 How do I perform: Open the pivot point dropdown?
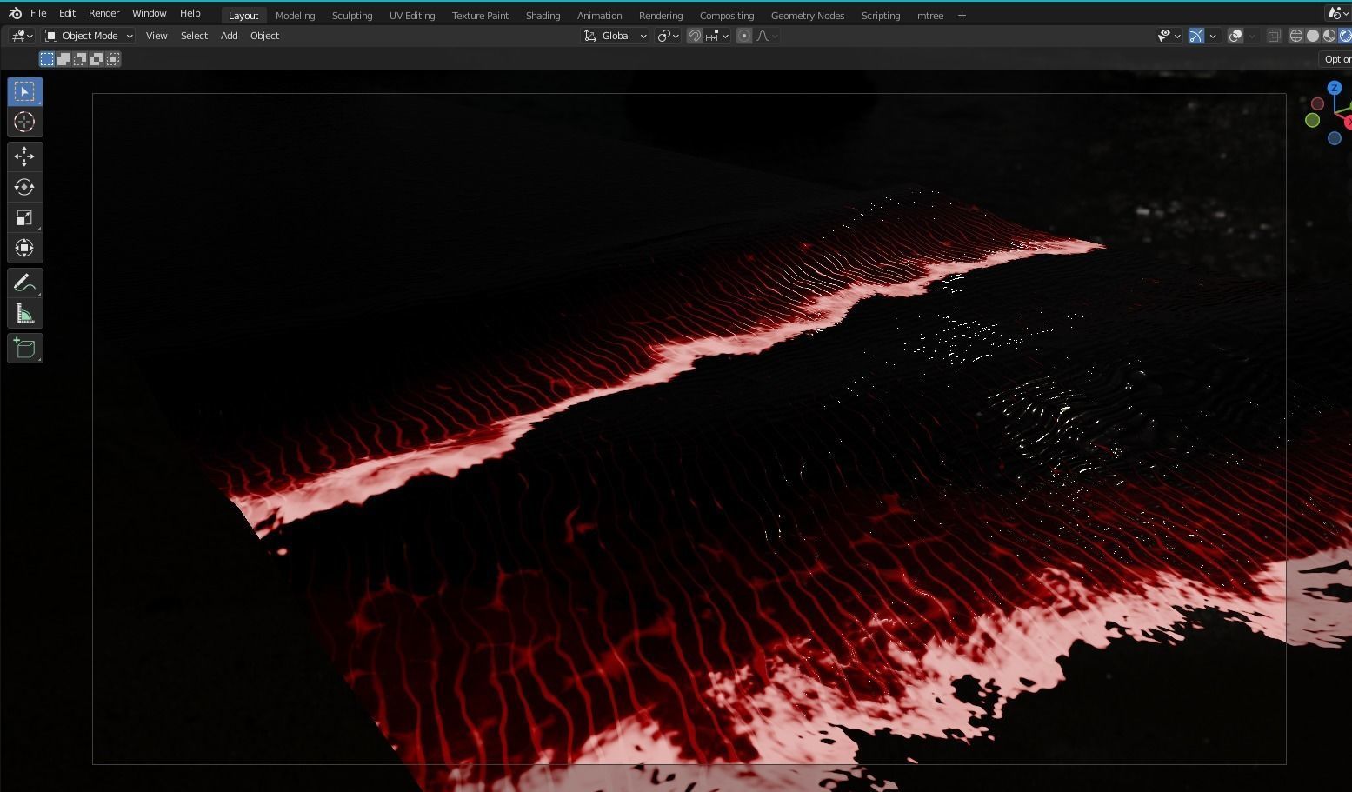(x=668, y=36)
